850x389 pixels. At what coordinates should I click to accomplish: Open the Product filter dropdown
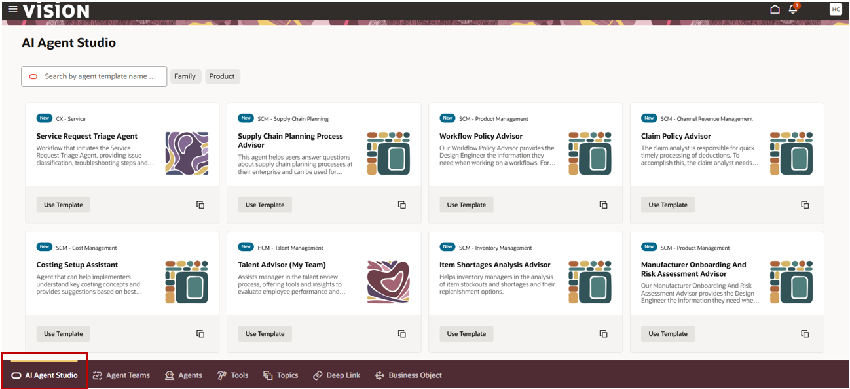point(222,76)
